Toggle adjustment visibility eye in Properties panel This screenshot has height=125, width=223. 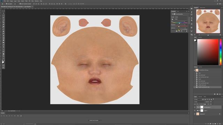184,31
